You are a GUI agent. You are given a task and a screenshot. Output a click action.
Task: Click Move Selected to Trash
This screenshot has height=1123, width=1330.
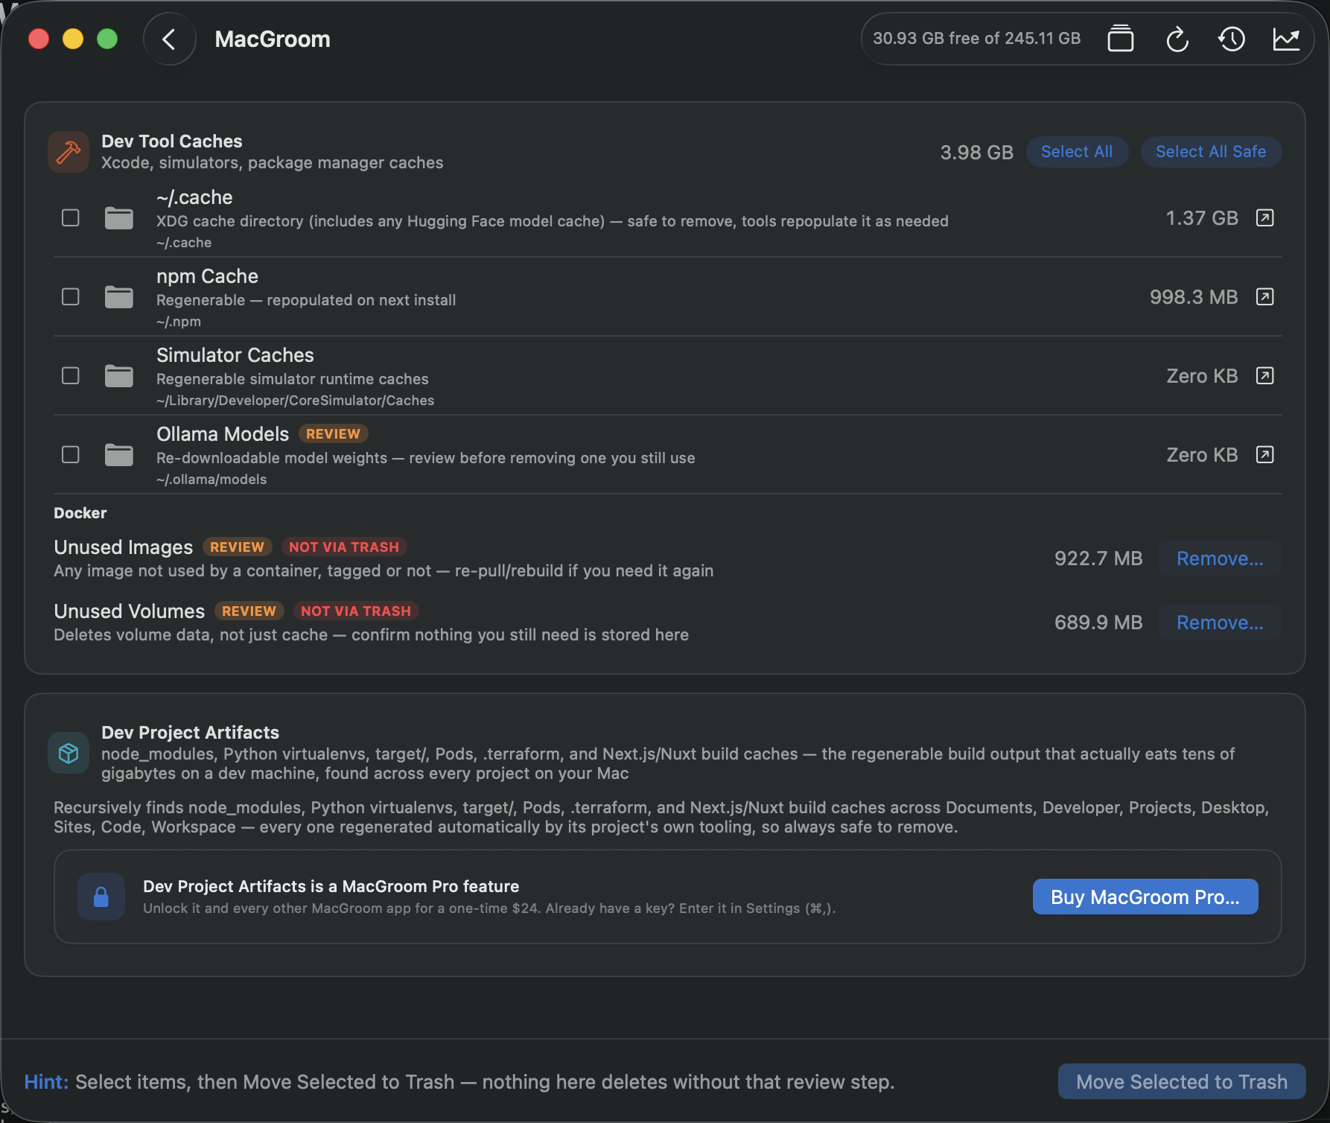point(1182,1081)
